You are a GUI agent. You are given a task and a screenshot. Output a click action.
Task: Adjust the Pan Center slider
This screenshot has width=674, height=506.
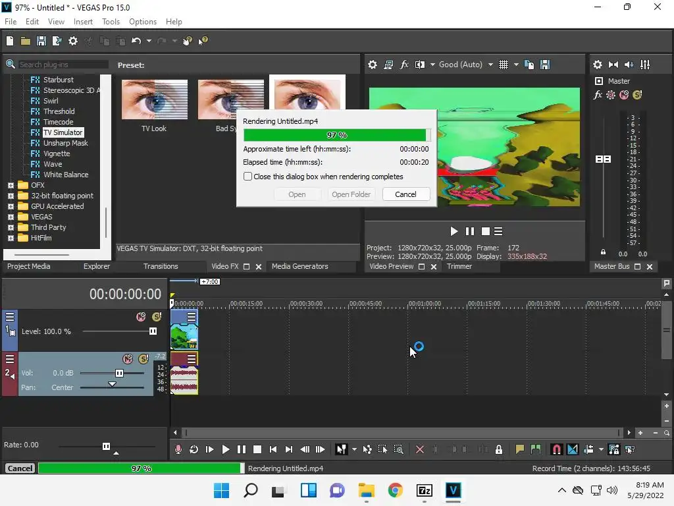(112, 385)
